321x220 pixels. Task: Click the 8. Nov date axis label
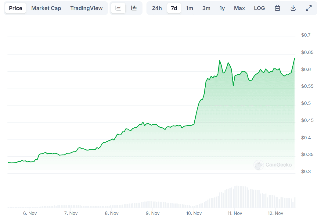112,213
